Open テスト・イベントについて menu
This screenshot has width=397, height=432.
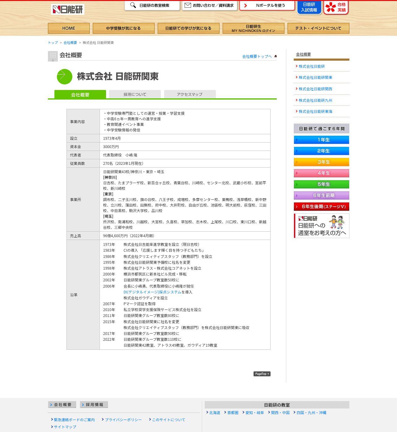click(318, 28)
